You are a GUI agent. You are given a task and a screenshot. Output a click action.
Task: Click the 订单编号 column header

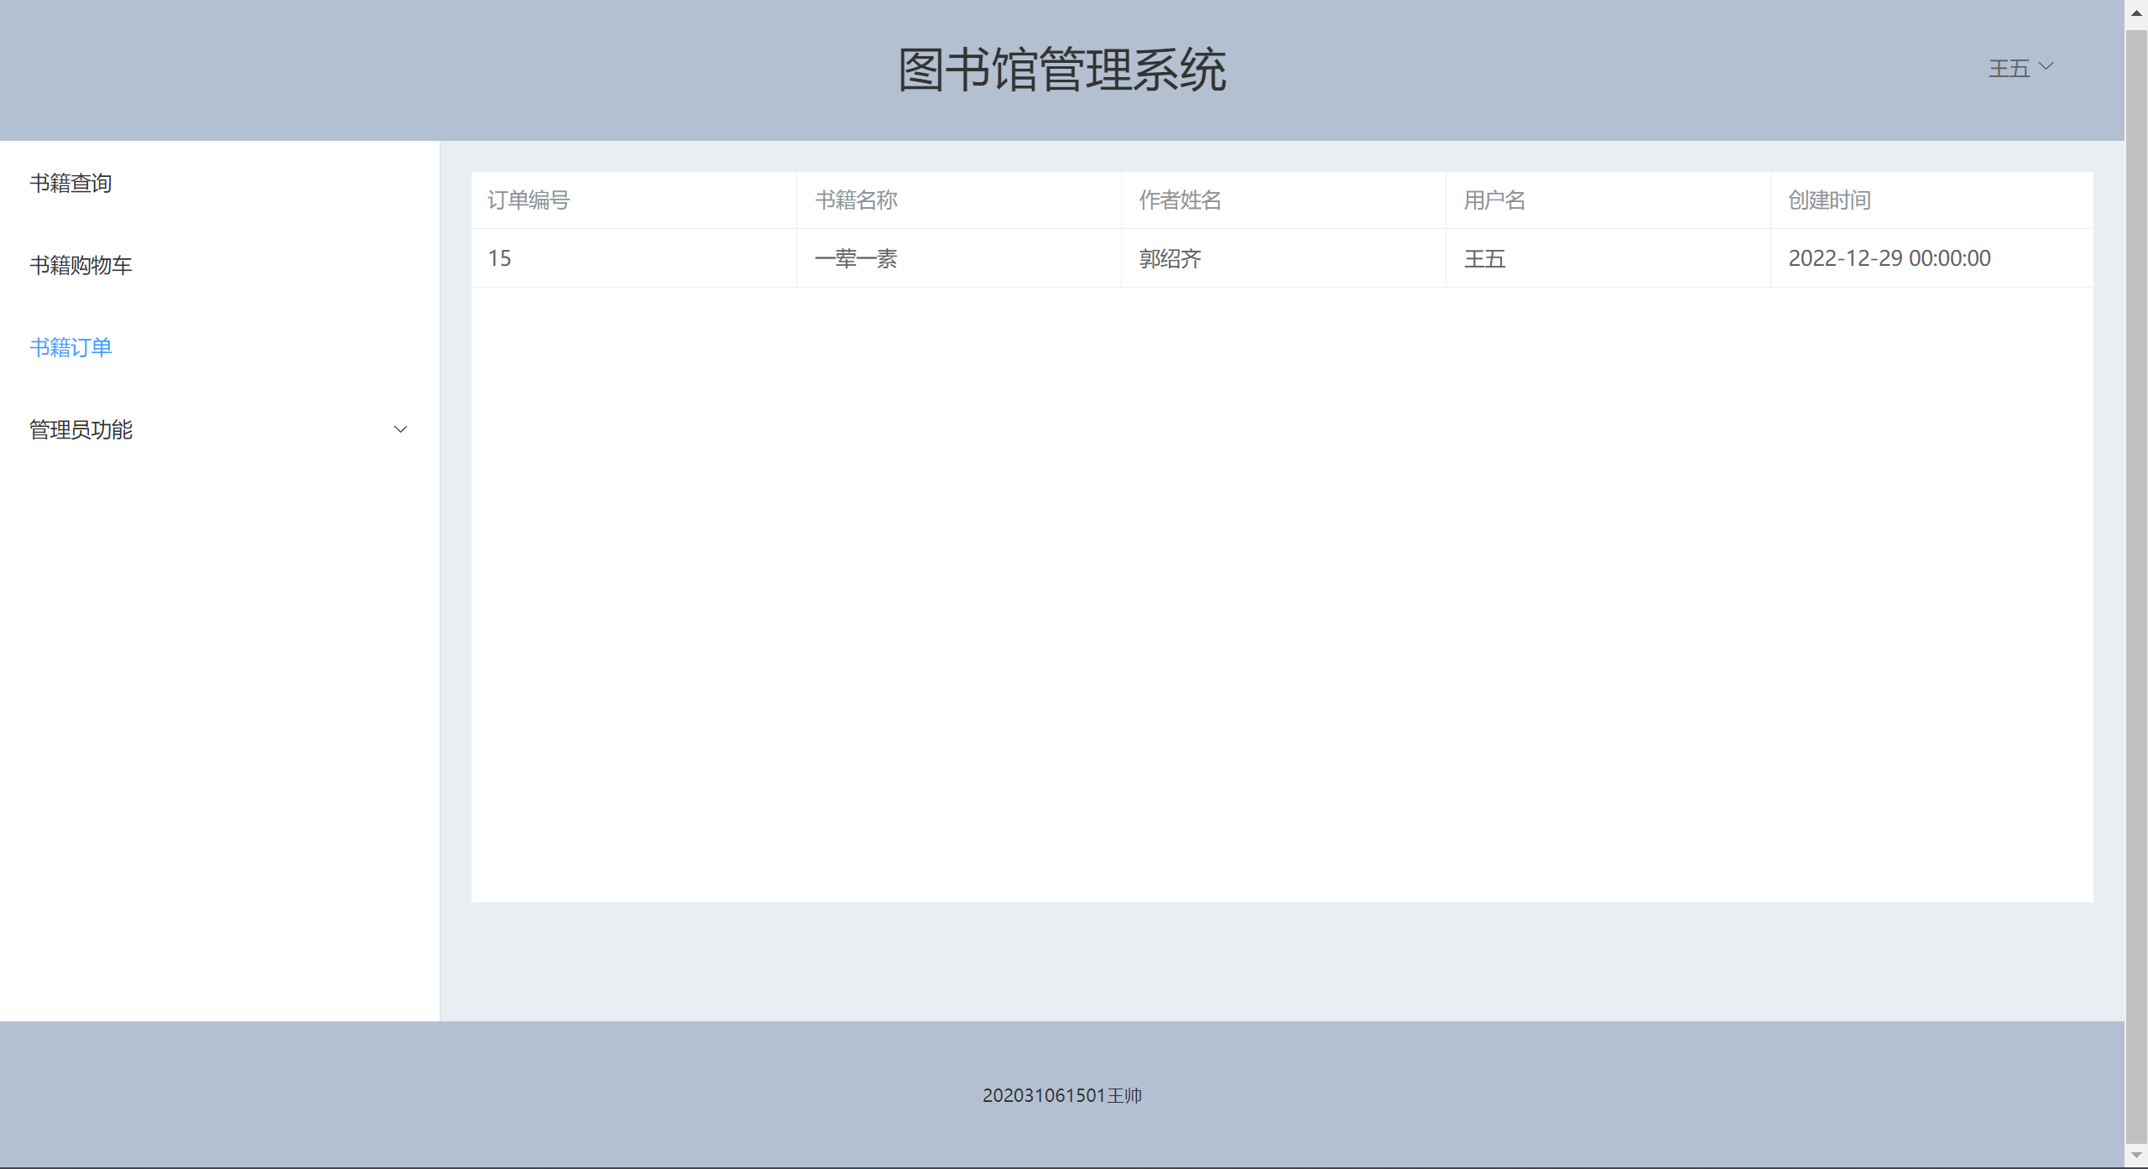pyautogui.click(x=529, y=200)
